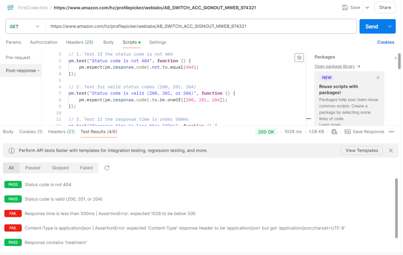Click the Save Response example icon
The height and width of the screenshot is (255, 403).
coord(348,132)
